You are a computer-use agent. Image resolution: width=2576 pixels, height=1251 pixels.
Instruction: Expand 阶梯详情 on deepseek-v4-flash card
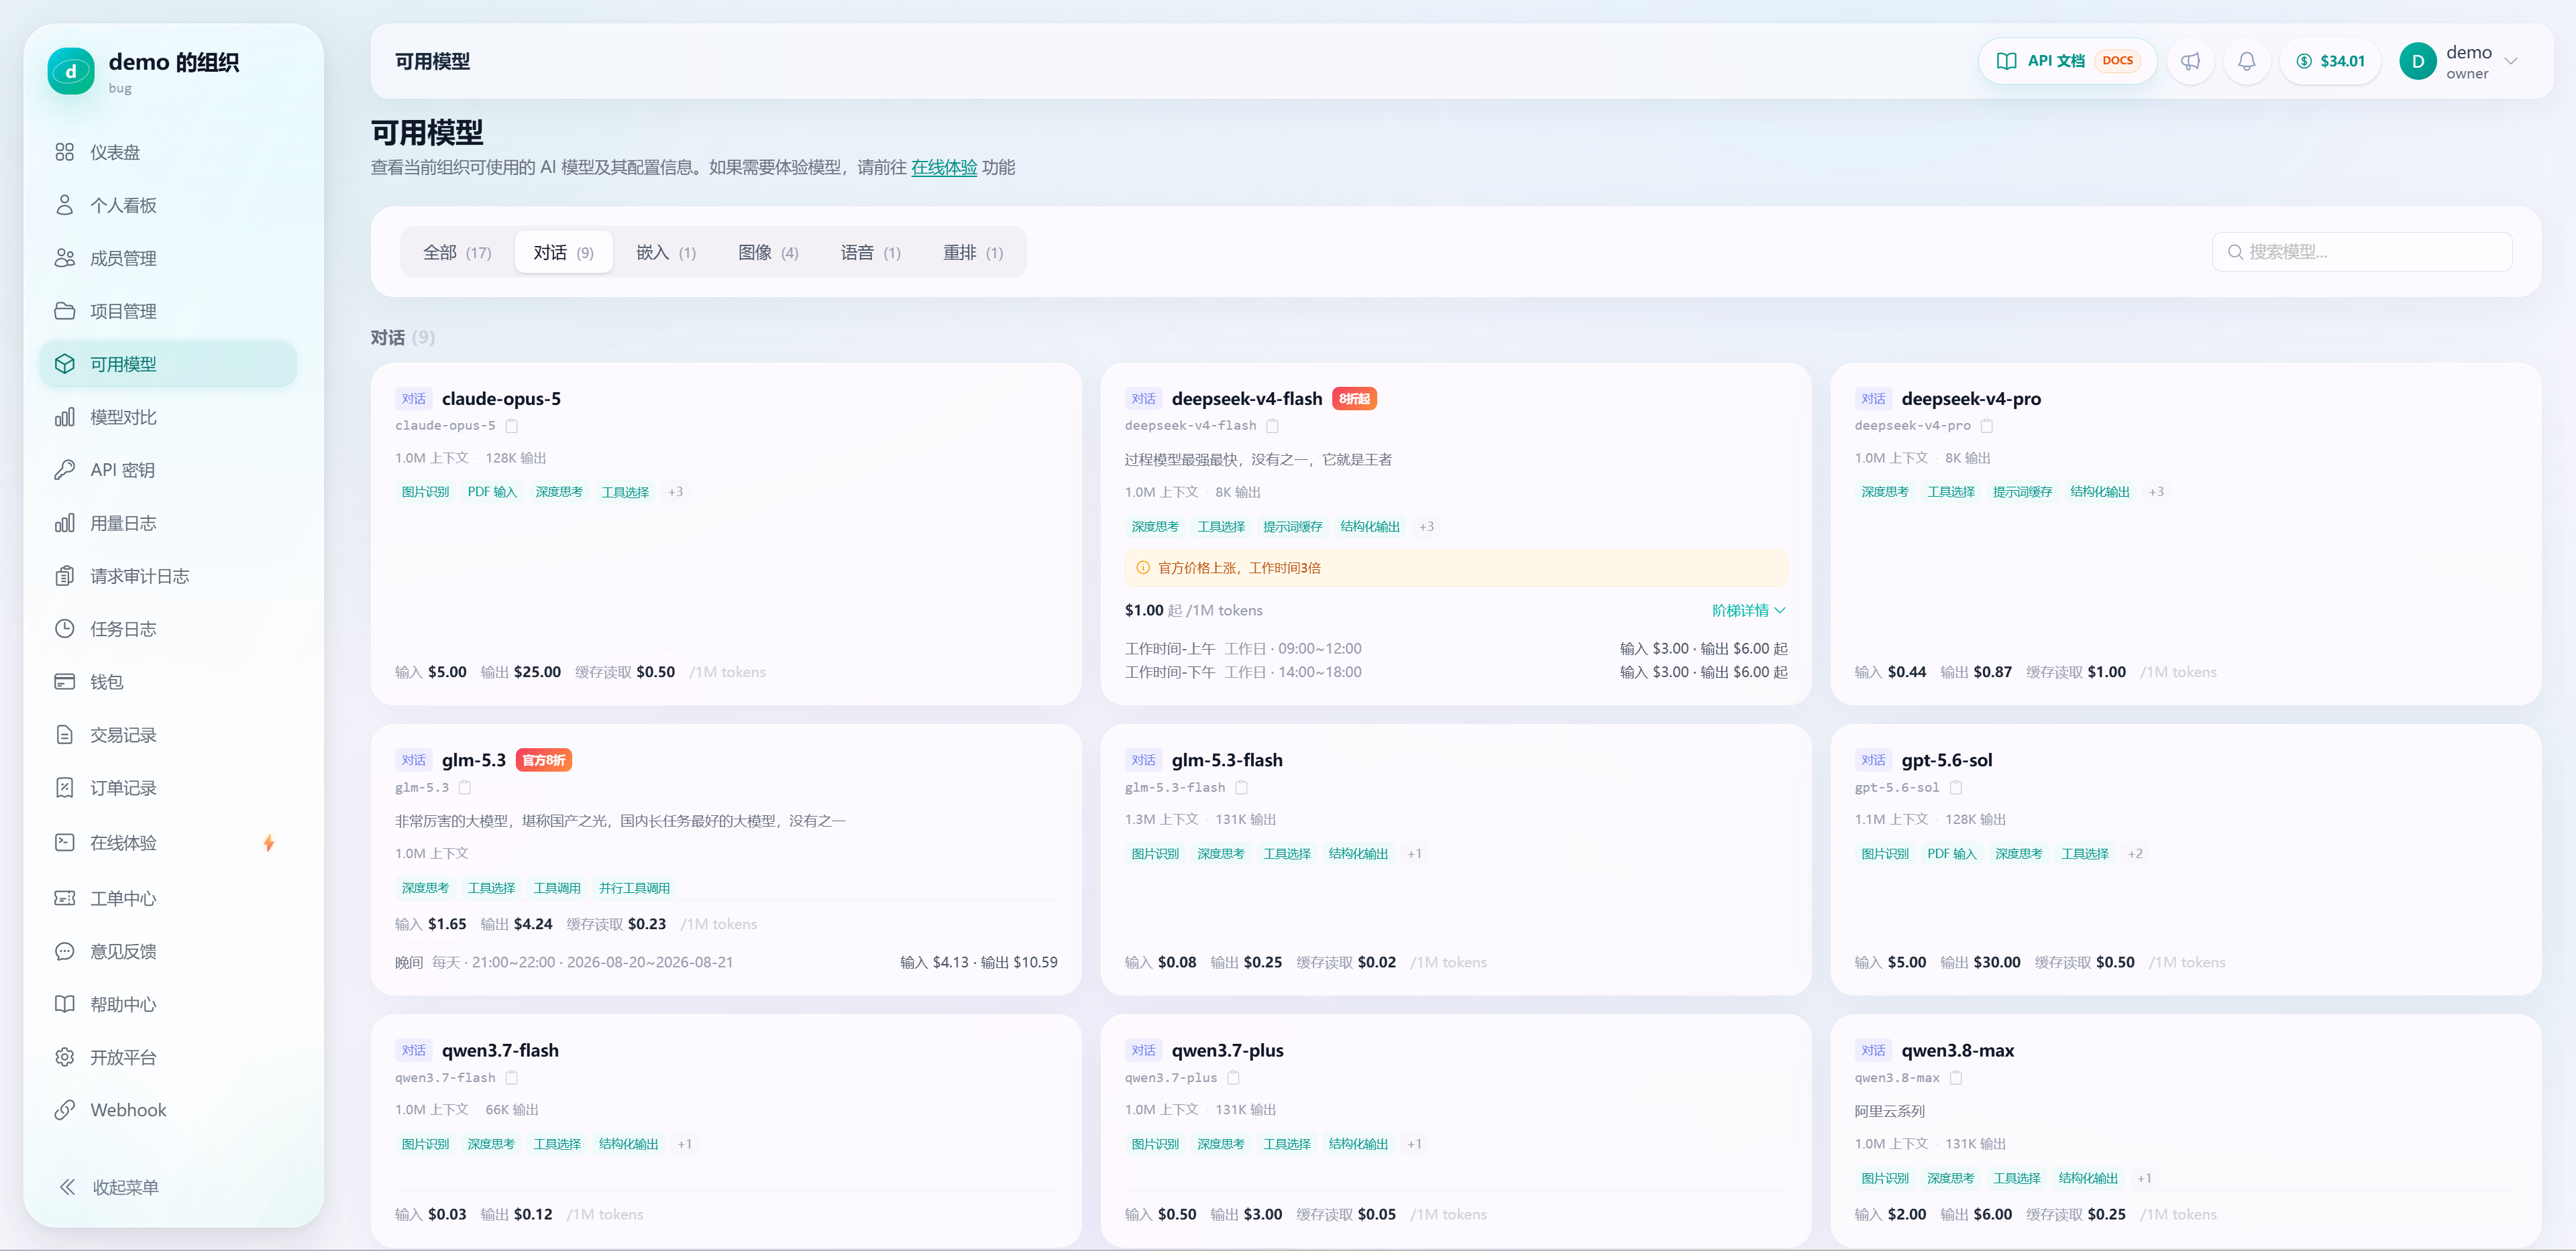(x=1748, y=611)
